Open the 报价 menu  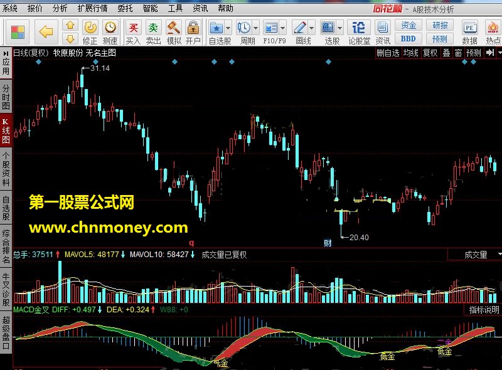pos(35,8)
